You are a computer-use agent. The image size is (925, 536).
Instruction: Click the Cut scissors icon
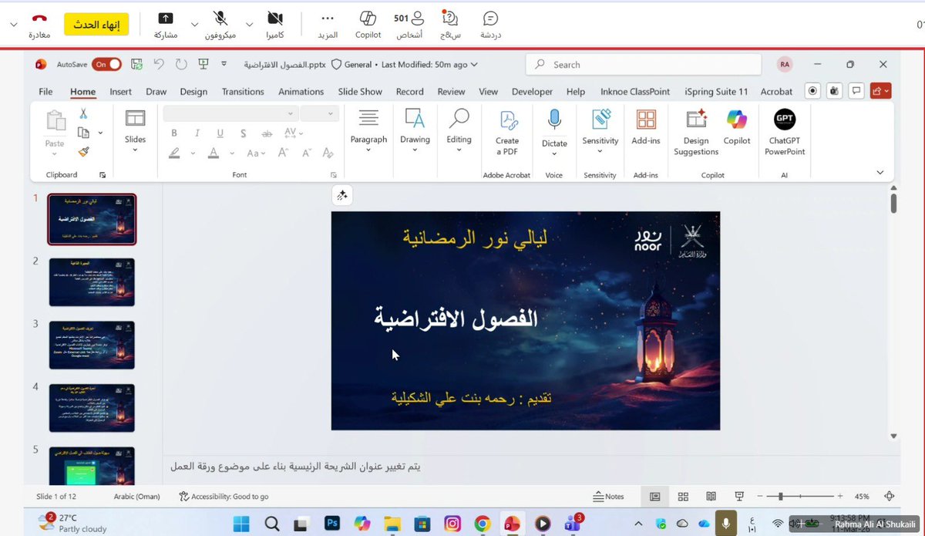click(x=83, y=113)
